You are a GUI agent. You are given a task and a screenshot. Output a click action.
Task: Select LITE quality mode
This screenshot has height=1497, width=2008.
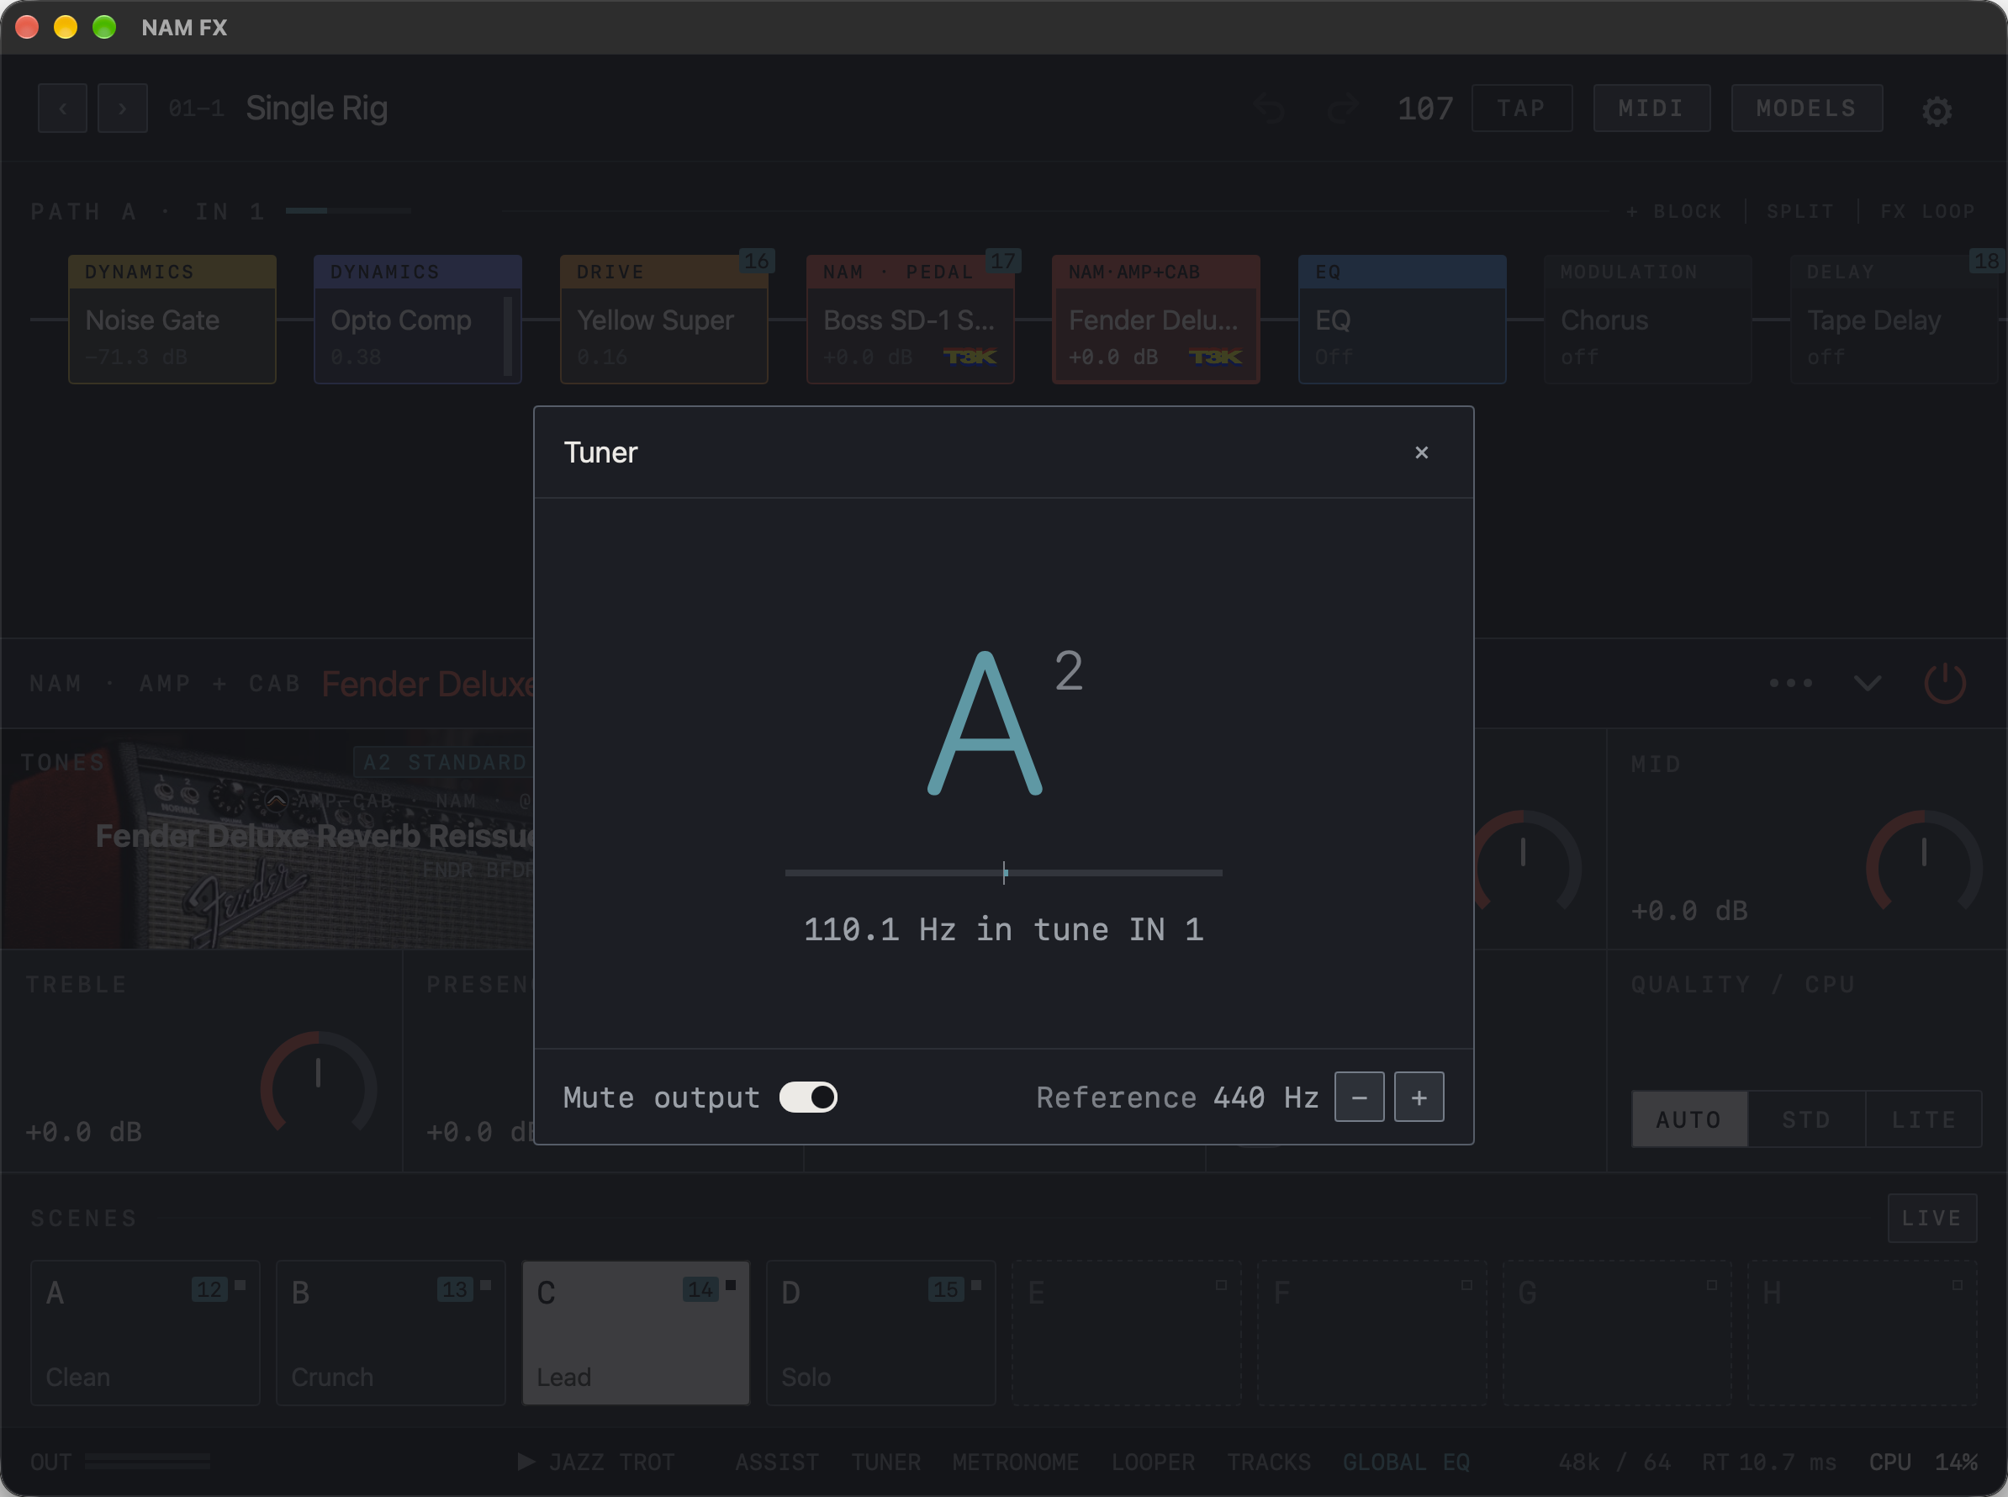click(x=1925, y=1120)
